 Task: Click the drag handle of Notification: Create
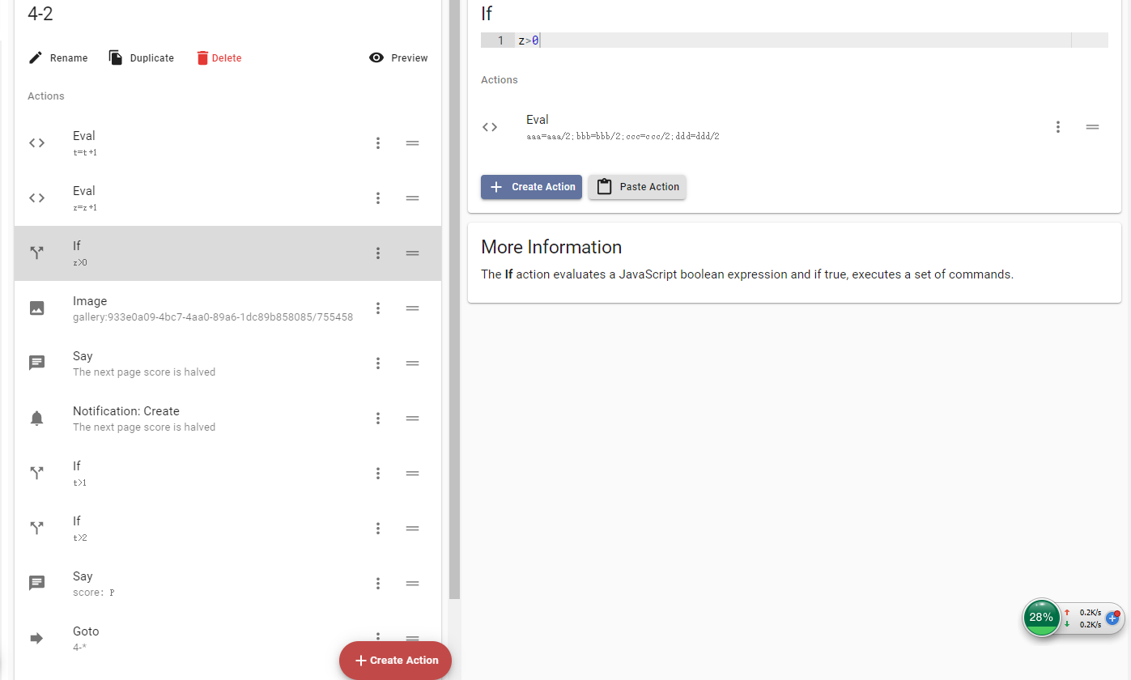pos(412,419)
